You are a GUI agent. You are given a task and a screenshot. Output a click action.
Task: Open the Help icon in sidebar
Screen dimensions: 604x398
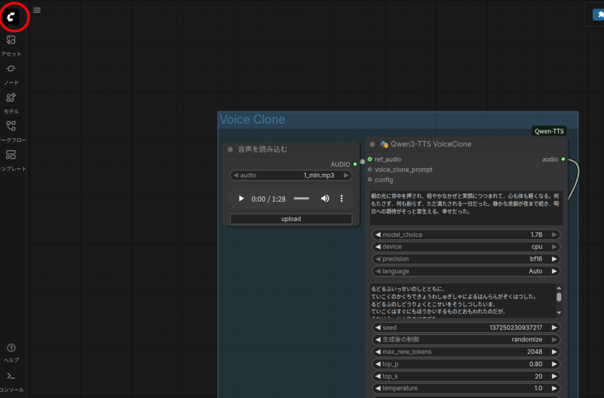pos(11,352)
